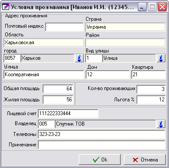Image resolution: width=169 pixels, height=168 pixels.
Task: Click the Жилая площадь field 56
Action: (58, 100)
